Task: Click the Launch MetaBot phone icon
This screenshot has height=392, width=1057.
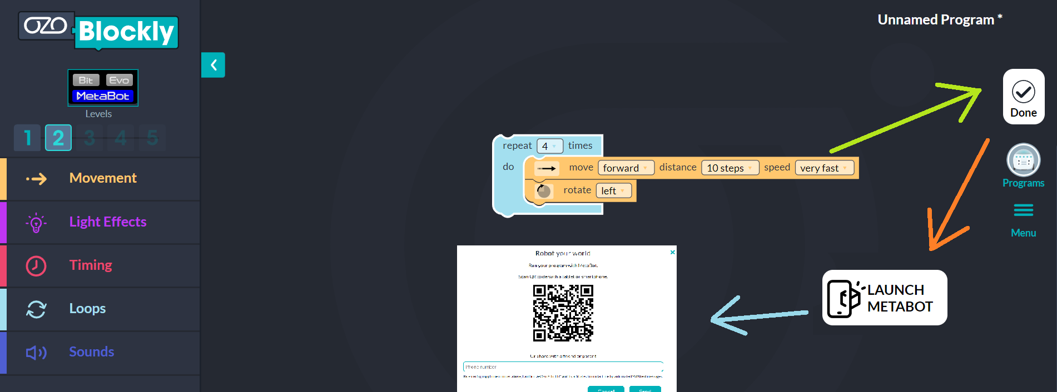Action: [x=843, y=298]
